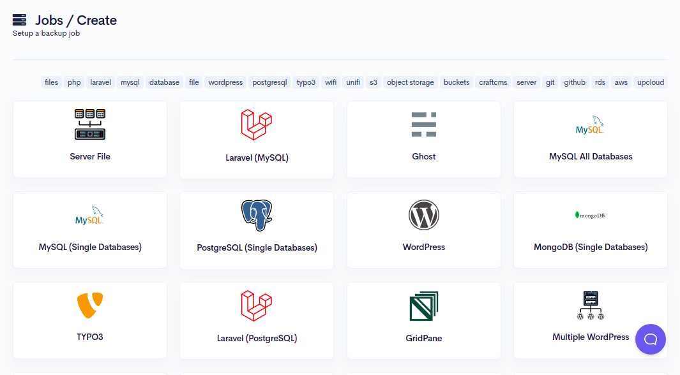Filter by the postgresql tag
This screenshot has height=375, width=680.
tap(269, 82)
